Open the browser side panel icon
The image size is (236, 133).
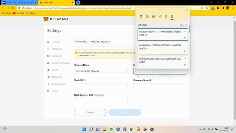[x=223, y=8]
